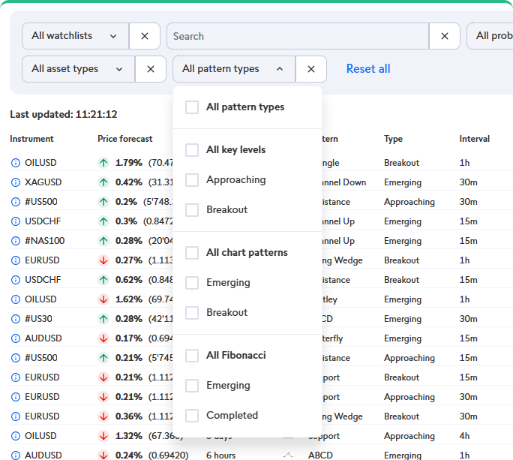
Task: Focus the Search input field
Action: pyautogui.click(x=298, y=36)
